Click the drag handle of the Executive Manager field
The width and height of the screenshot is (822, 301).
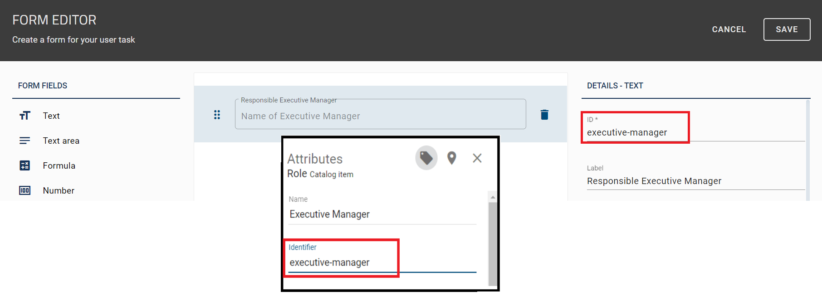tap(217, 115)
